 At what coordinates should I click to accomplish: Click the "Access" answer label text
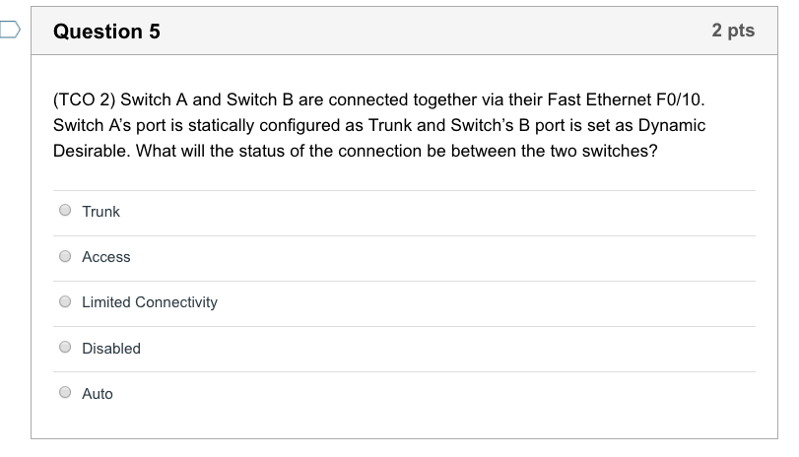106,257
